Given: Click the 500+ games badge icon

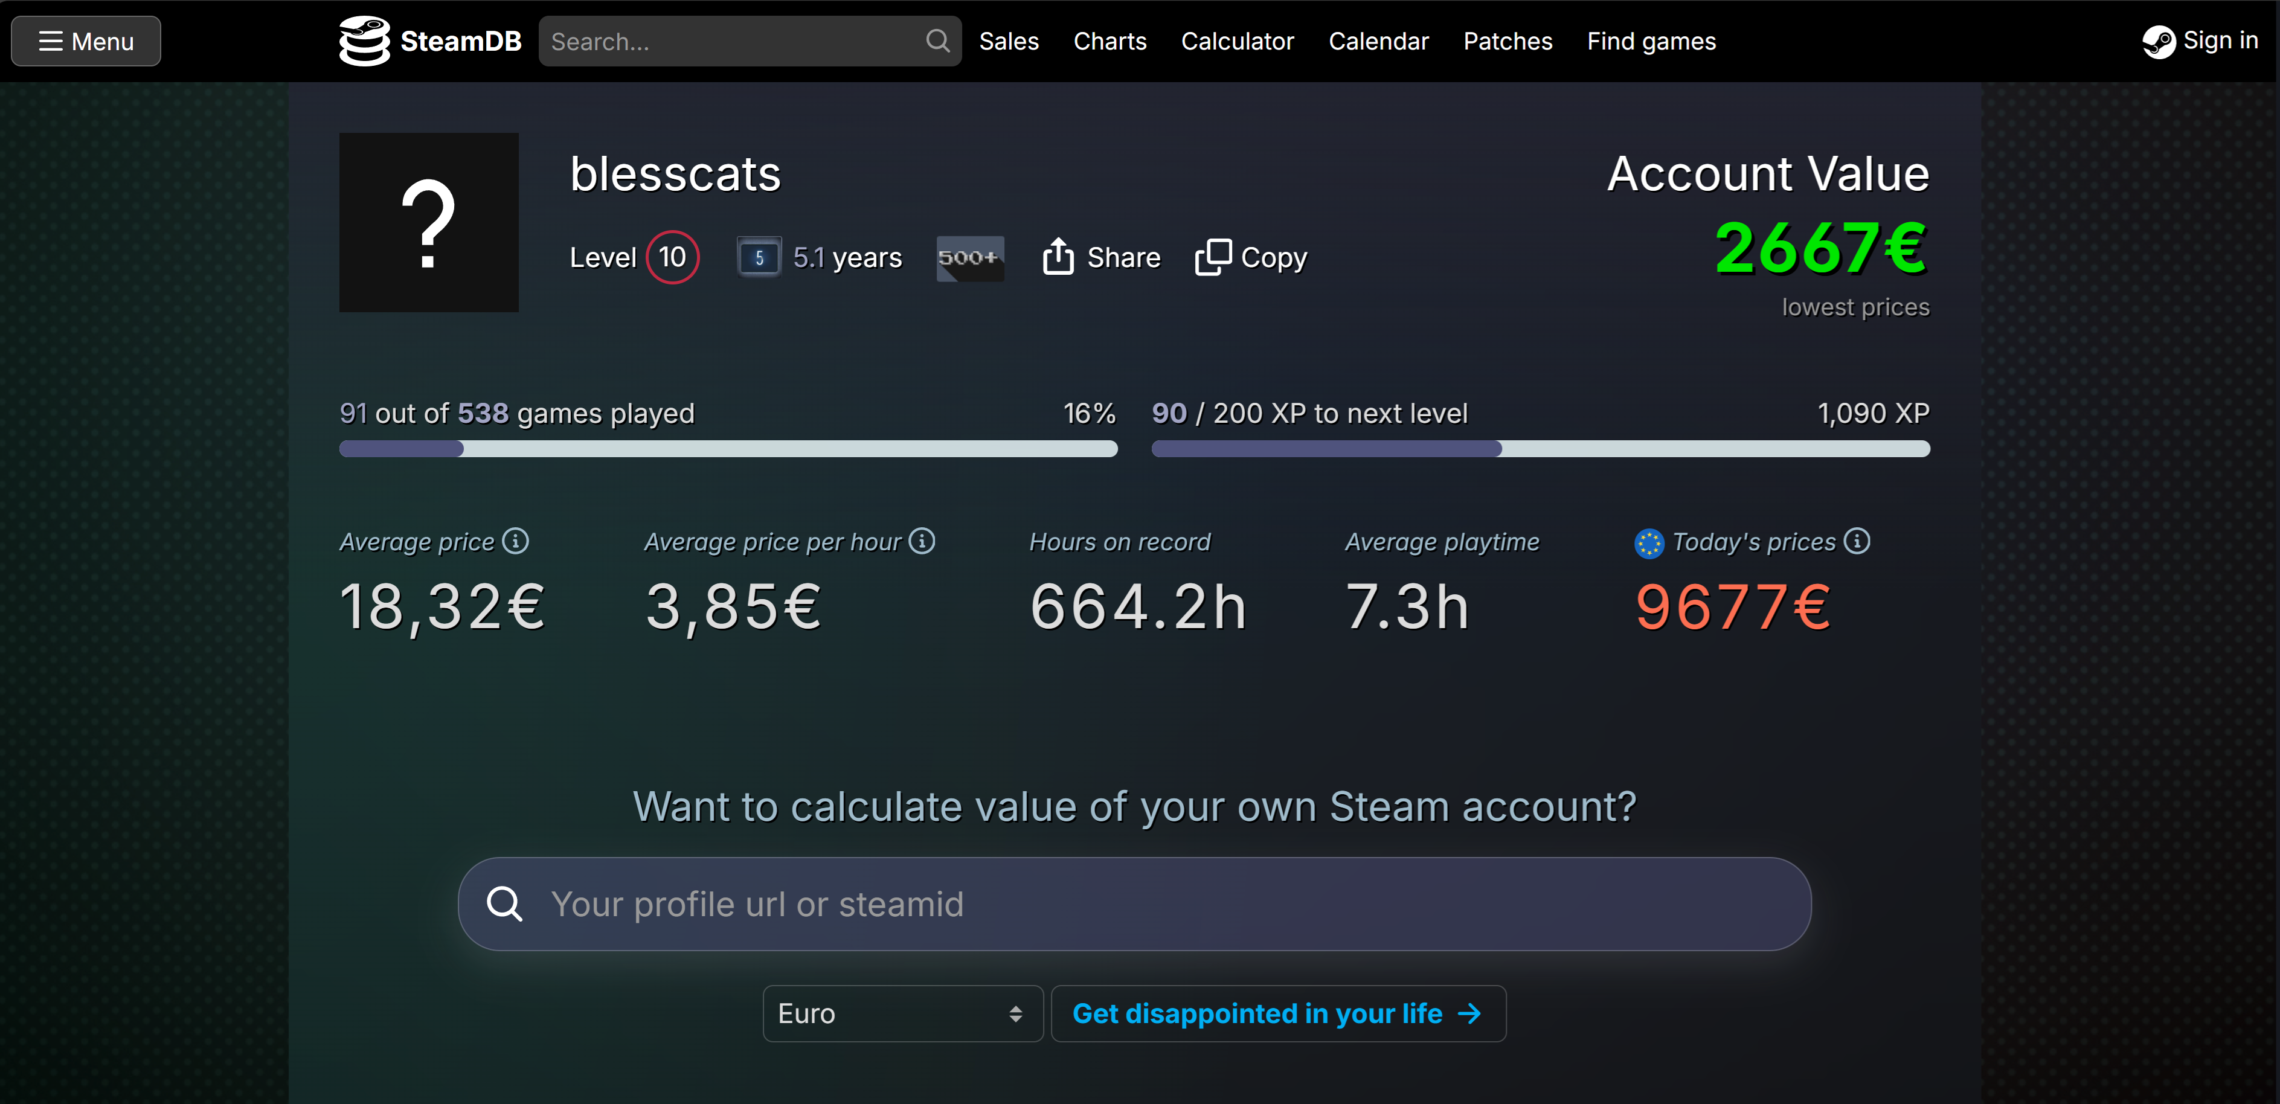Looking at the screenshot, I should (x=970, y=258).
